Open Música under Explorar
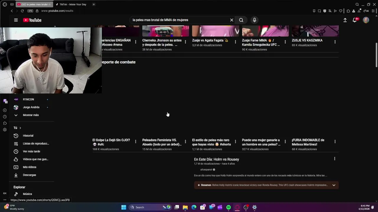 coord(31,194)
